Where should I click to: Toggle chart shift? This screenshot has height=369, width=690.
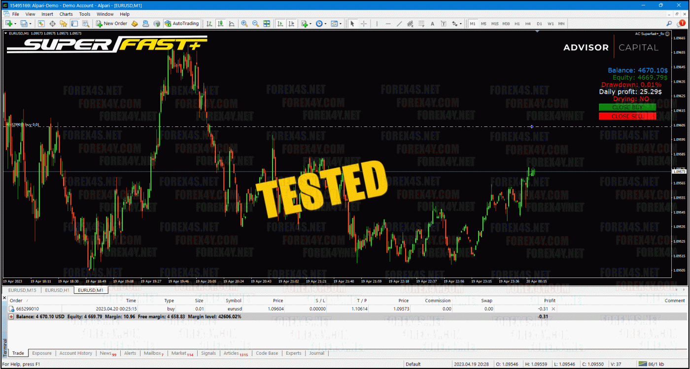[291, 23]
